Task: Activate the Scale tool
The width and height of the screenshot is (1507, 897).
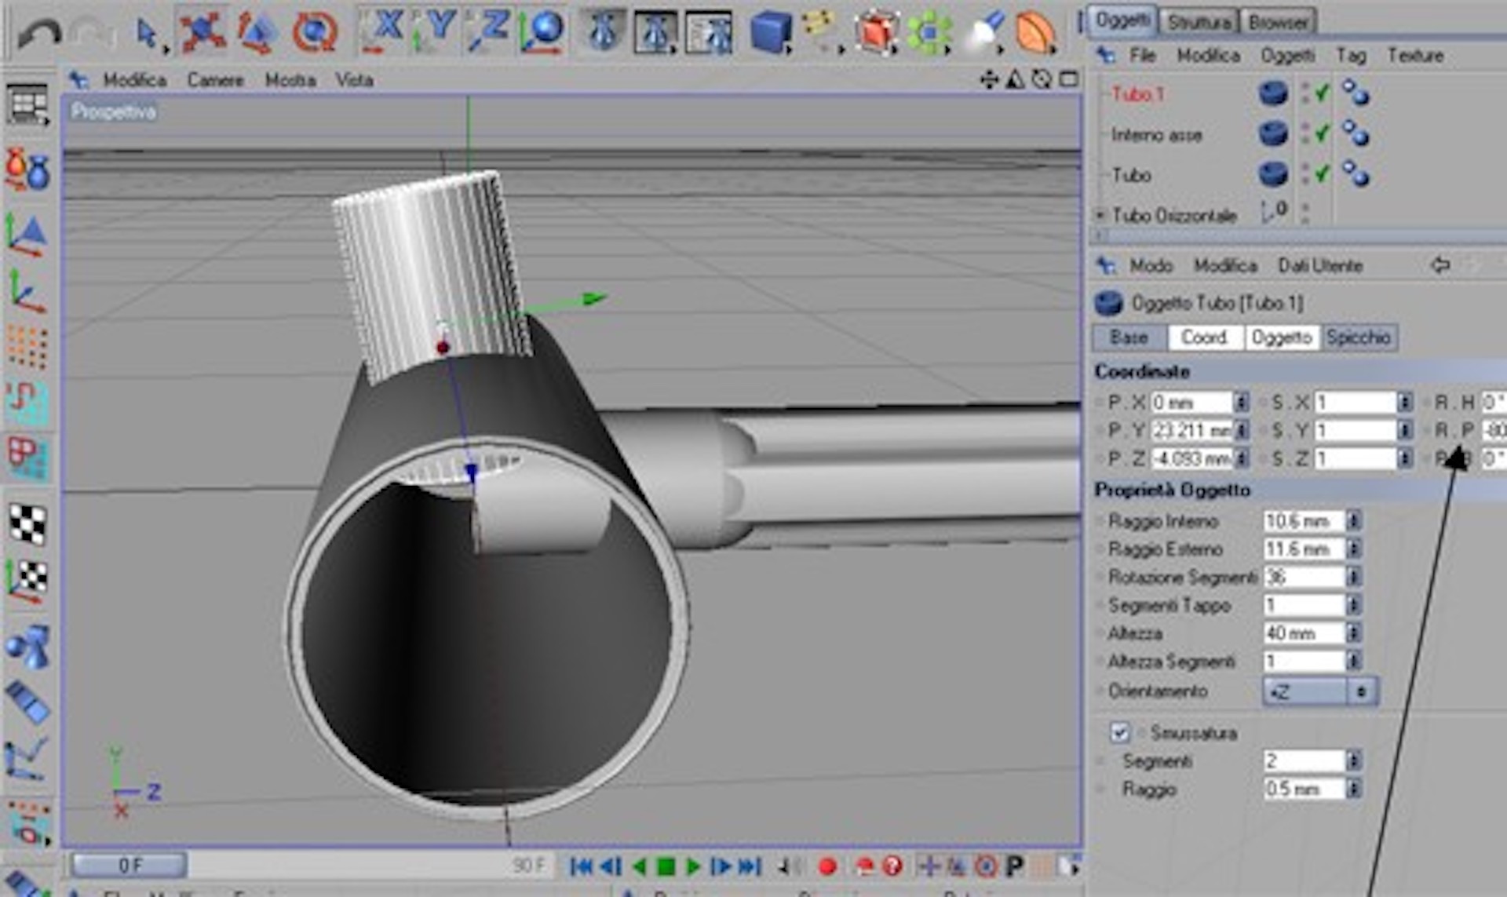Action: pyautogui.click(x=257, y=33)
